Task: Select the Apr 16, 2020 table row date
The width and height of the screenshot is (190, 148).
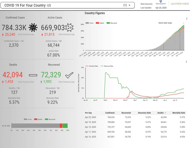Action: coord(91,137)
